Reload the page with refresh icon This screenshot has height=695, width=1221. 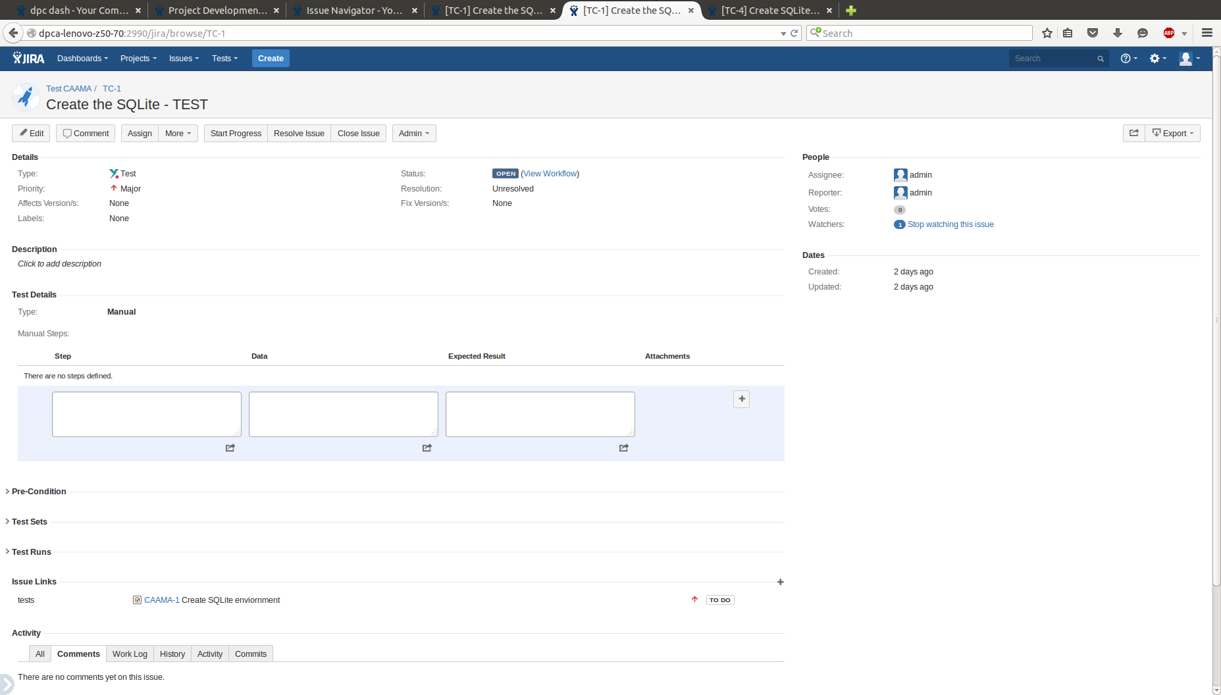coord(794,33)
